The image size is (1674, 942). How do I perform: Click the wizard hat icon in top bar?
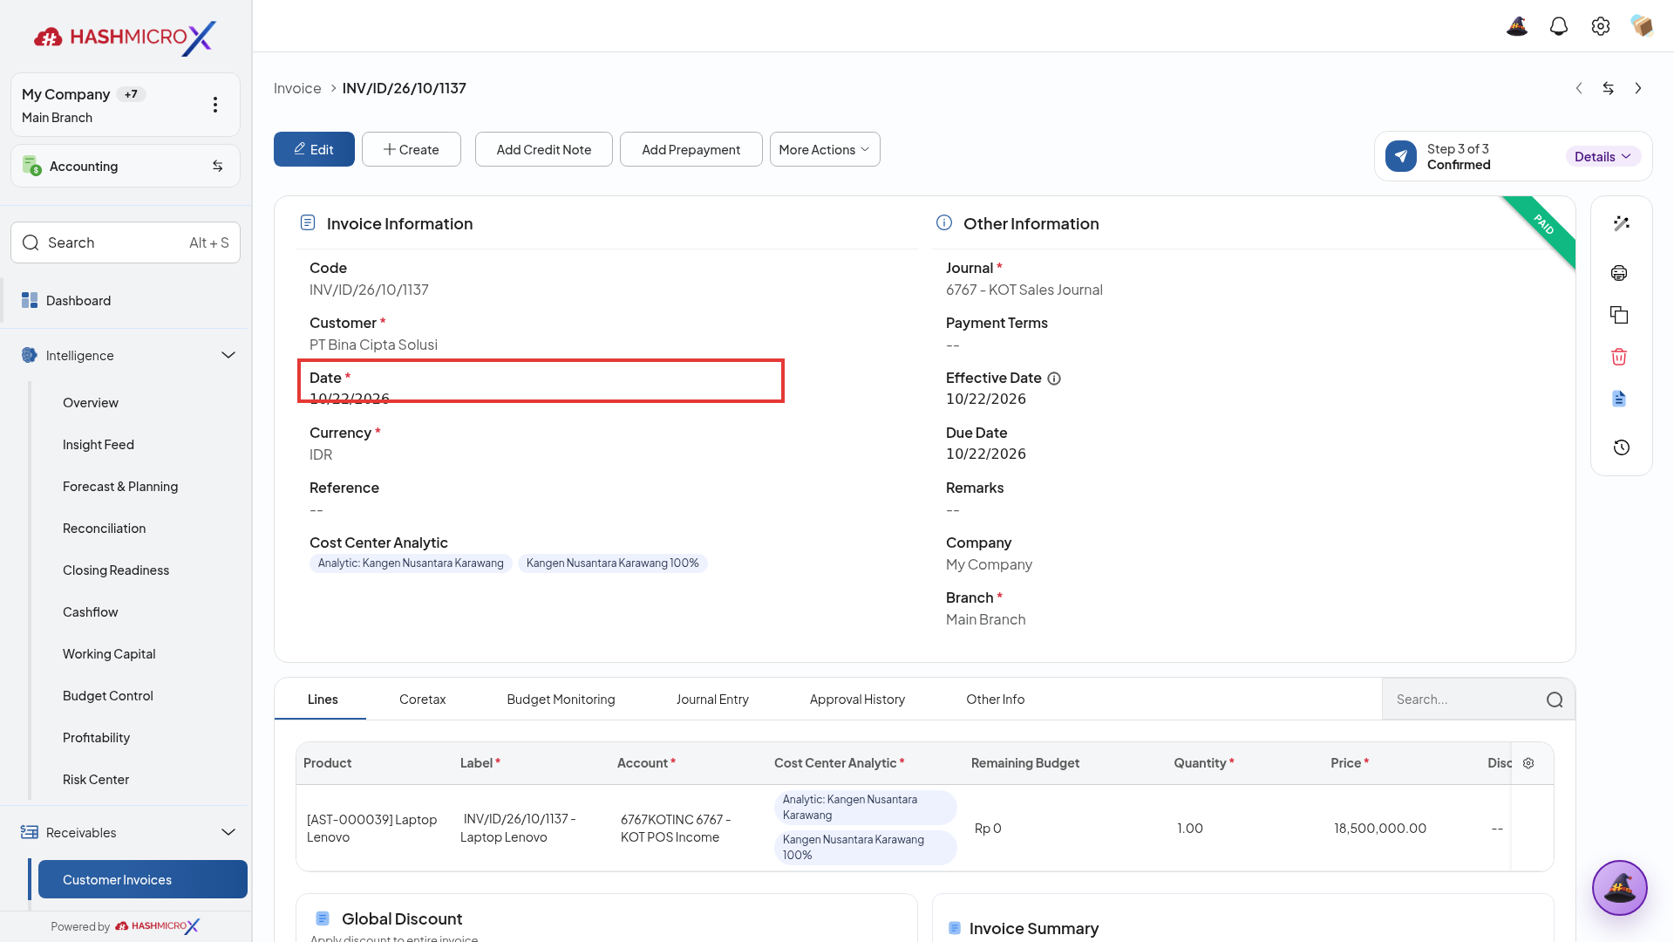click(x=1517, y=26)
